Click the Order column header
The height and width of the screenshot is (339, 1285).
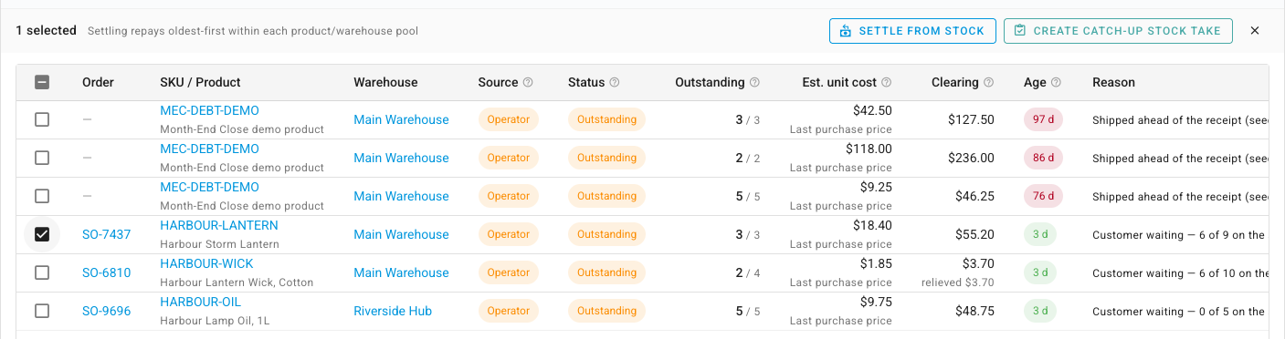(x=98, y=82)
